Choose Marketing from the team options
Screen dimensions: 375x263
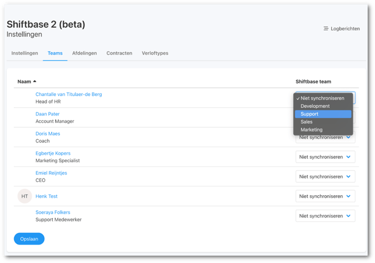(311, 130)
